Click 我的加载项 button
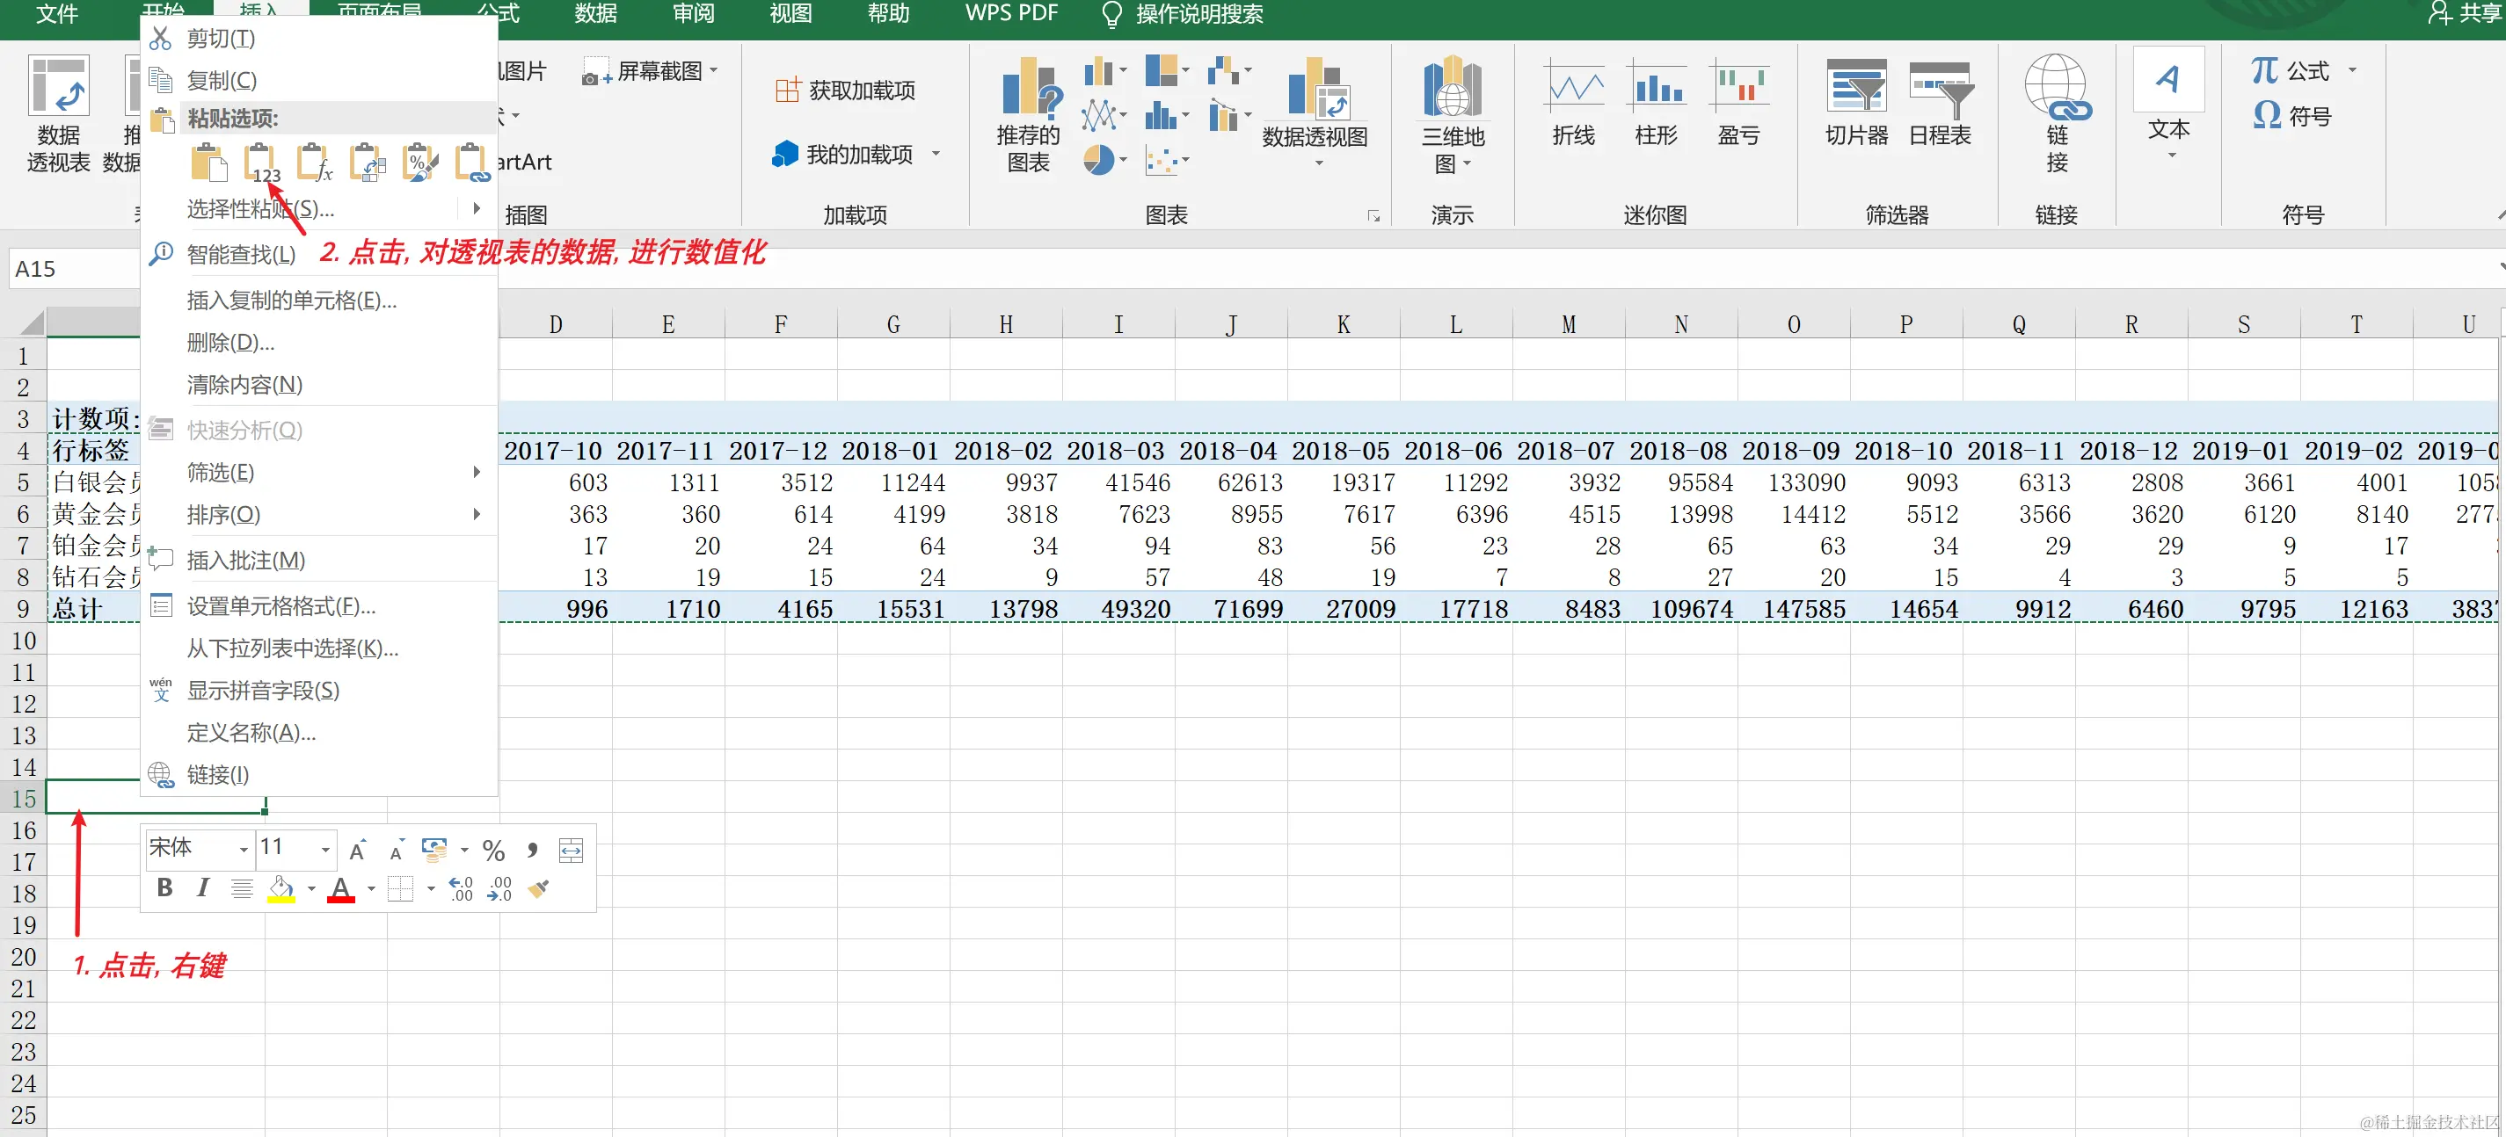 point(844,154)
